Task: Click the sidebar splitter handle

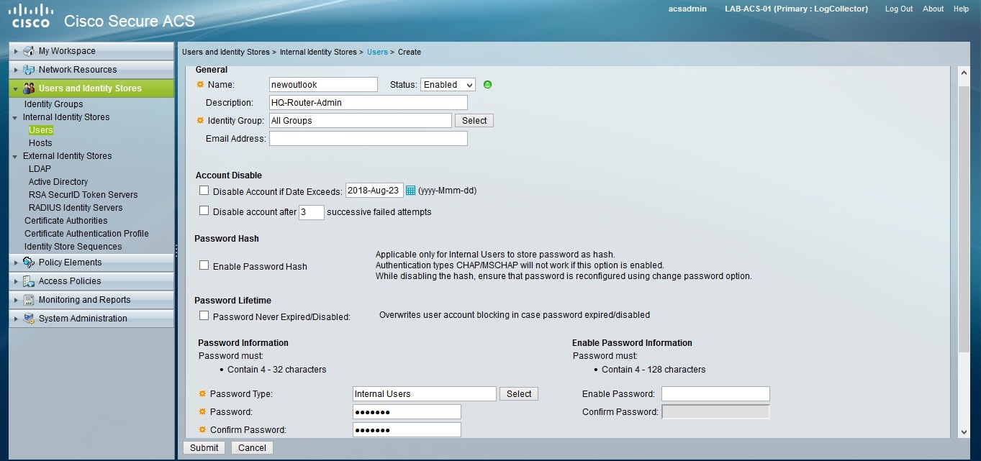Action: (176, 250)
